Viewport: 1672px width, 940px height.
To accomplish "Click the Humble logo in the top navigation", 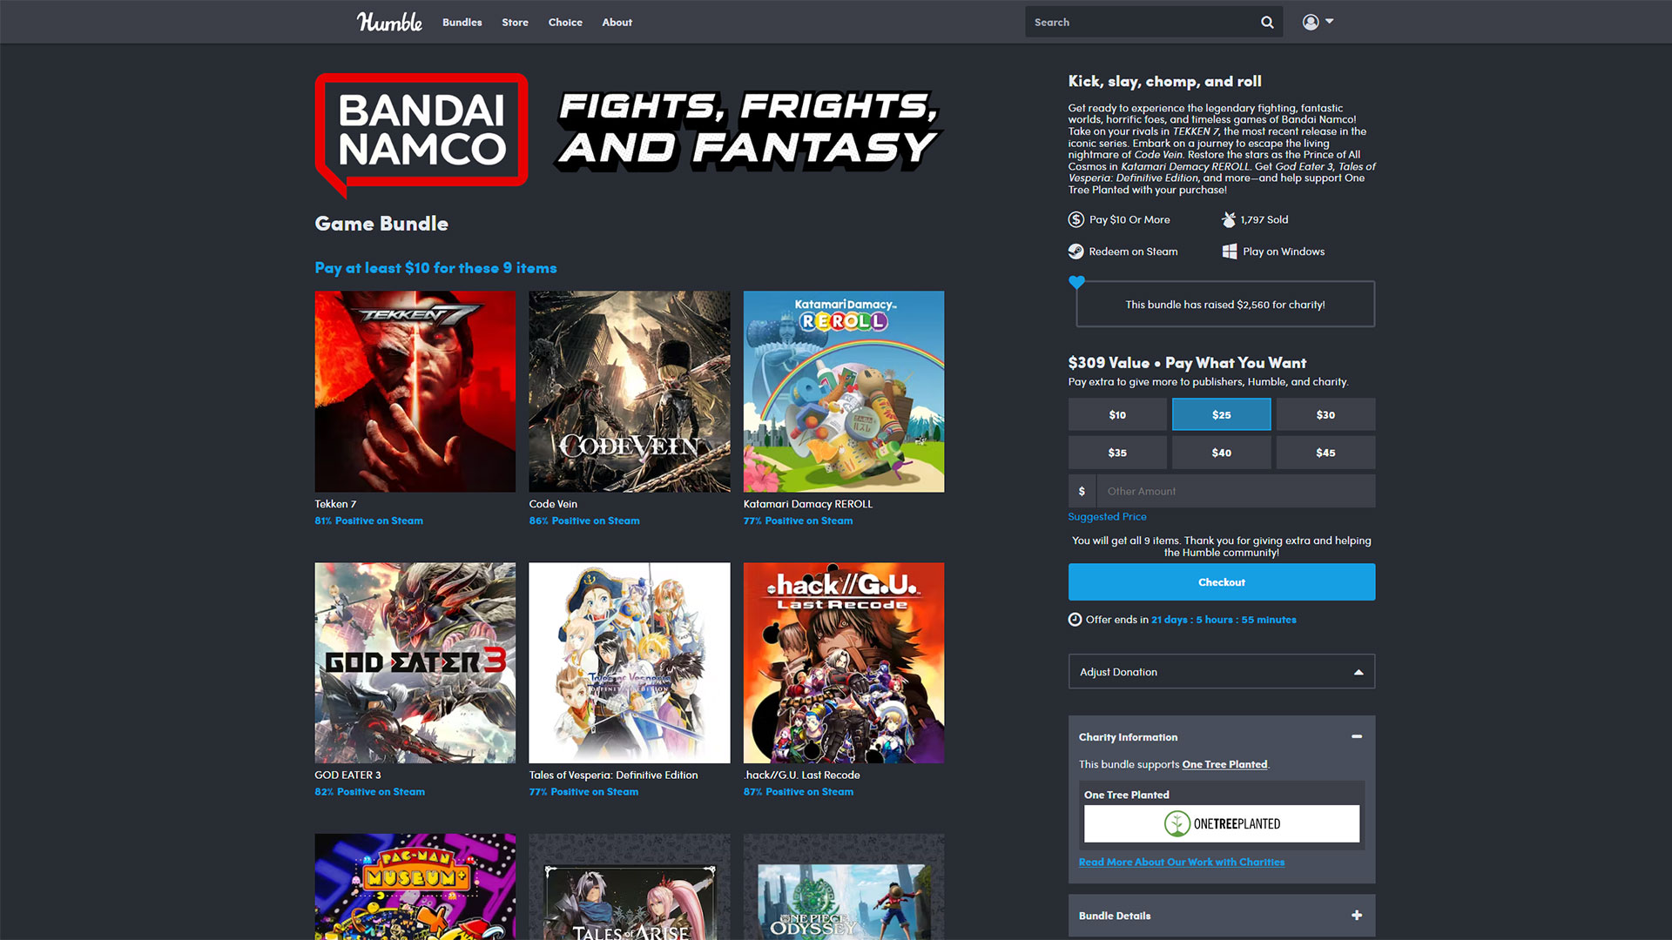I will pyautogui.click(x=389, y=22).
